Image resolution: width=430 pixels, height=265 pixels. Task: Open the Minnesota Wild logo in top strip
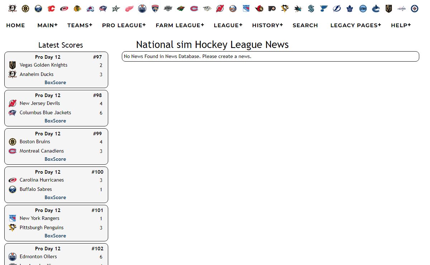(181, 9)
